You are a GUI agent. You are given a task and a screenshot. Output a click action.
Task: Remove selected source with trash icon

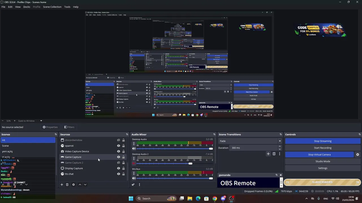[x=67, y=185]
